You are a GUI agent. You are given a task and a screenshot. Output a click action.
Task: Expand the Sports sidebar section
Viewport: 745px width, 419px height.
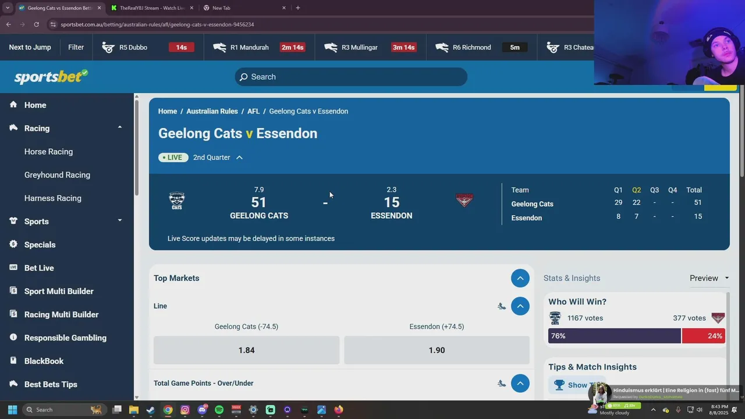pyautogui.click(x=120, y=221)
